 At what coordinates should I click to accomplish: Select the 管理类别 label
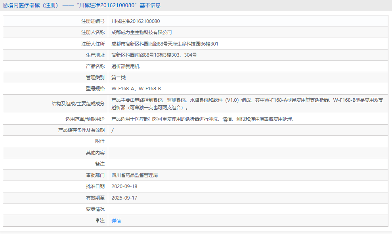[x=95, y=78]
